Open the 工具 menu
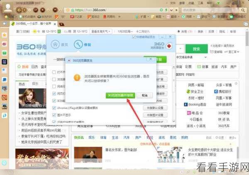The image size is (249, 175). (200, 3)
